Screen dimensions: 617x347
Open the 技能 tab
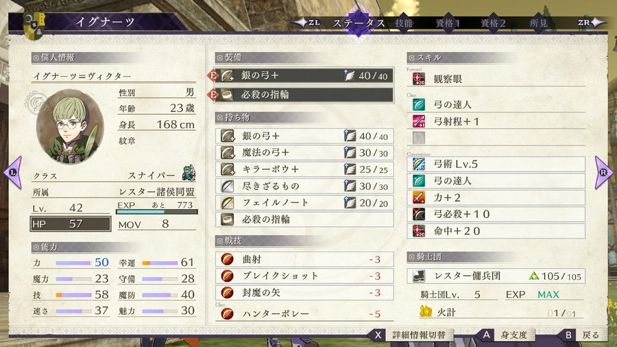click(404, 23)
